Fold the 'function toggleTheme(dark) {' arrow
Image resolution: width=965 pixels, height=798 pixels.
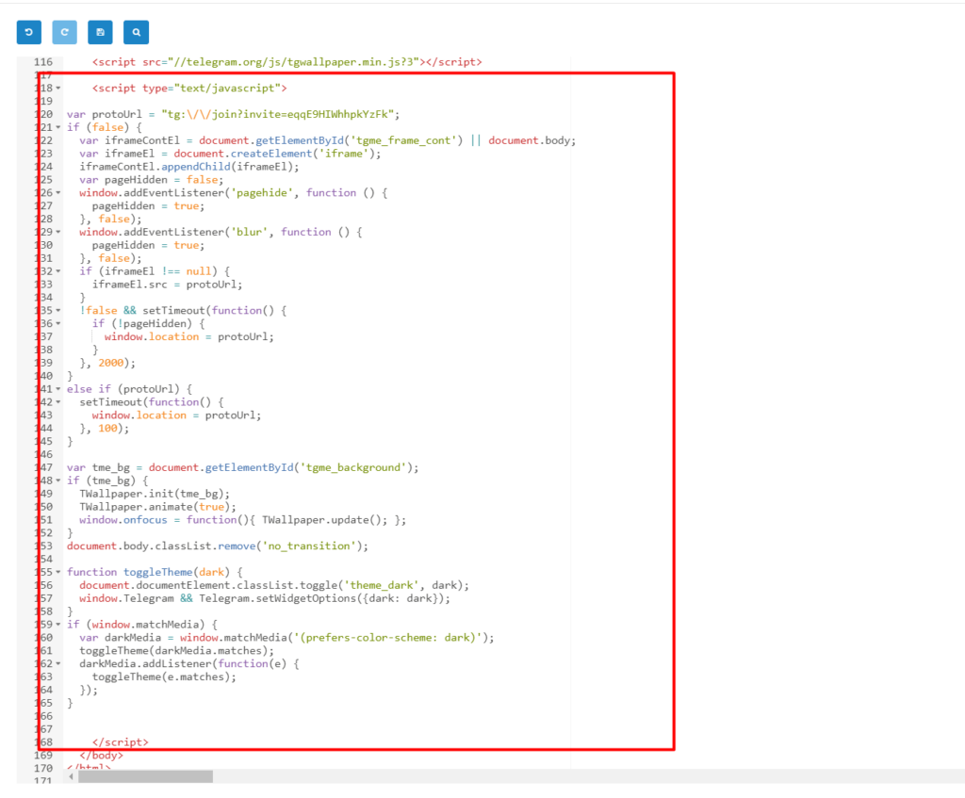click(x=58, y=572)
